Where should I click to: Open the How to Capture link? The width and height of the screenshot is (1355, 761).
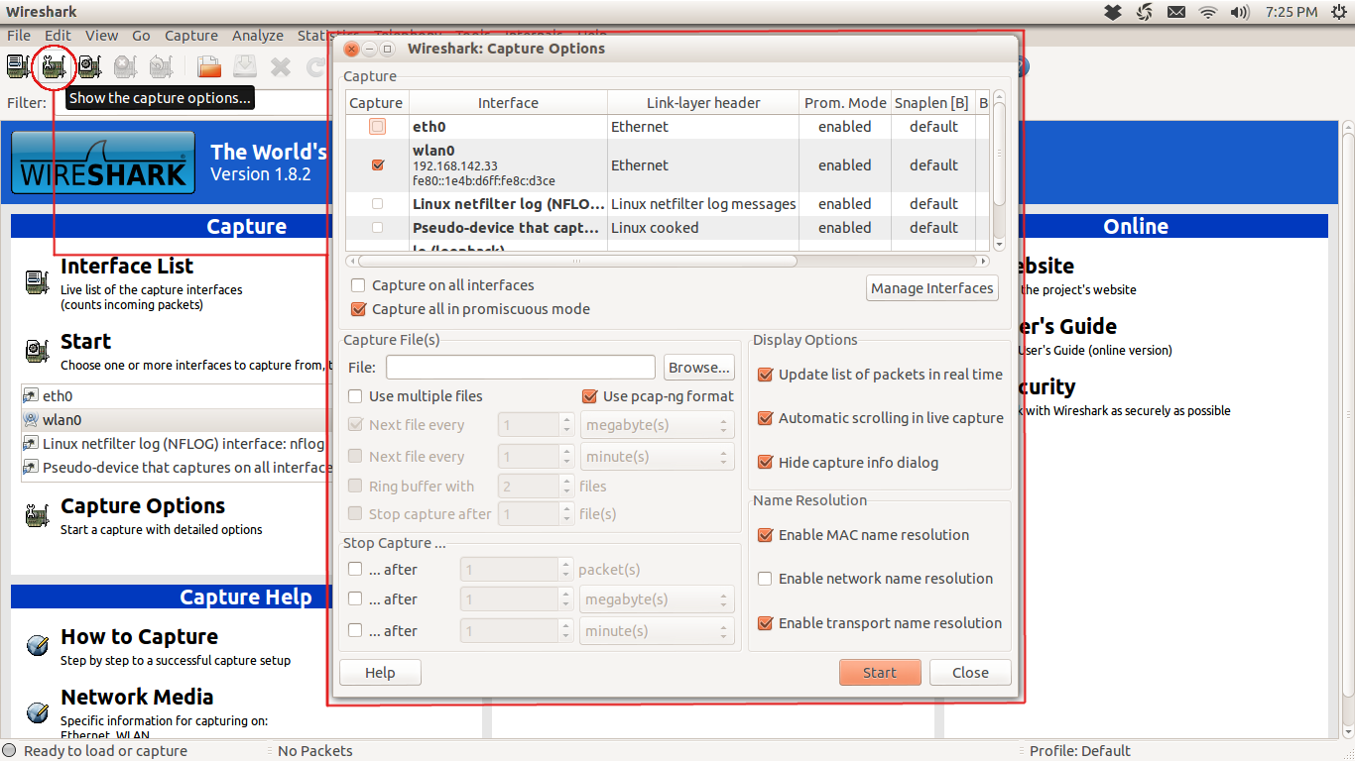pyautogui.click(x=140, y=636)
